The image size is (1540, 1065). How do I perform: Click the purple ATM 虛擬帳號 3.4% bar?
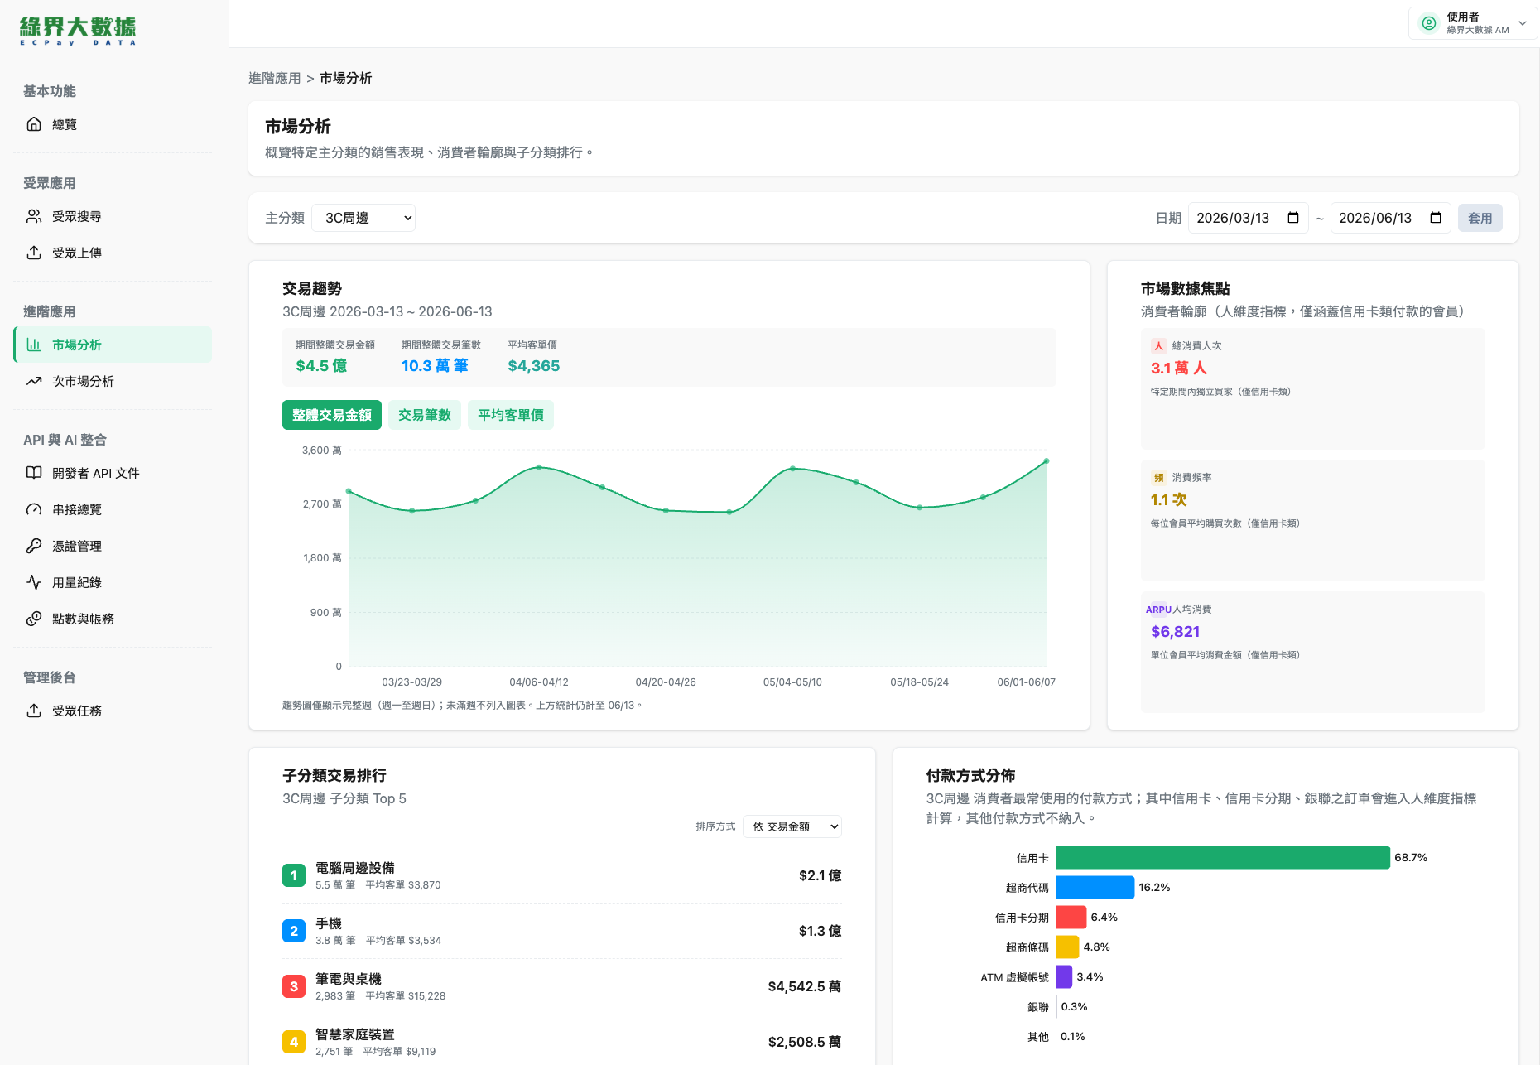[x=1064, y=976]
